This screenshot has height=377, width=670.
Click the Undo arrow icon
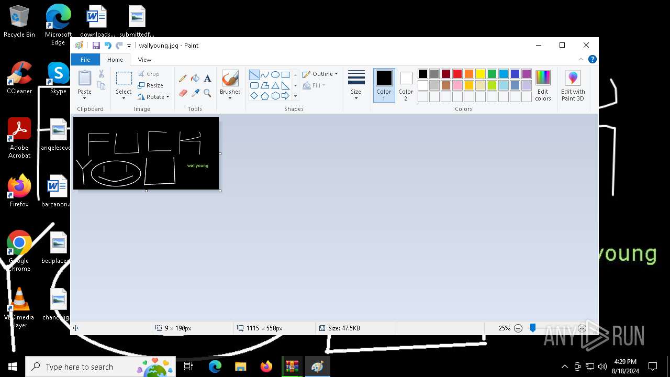tap(108, 46)
